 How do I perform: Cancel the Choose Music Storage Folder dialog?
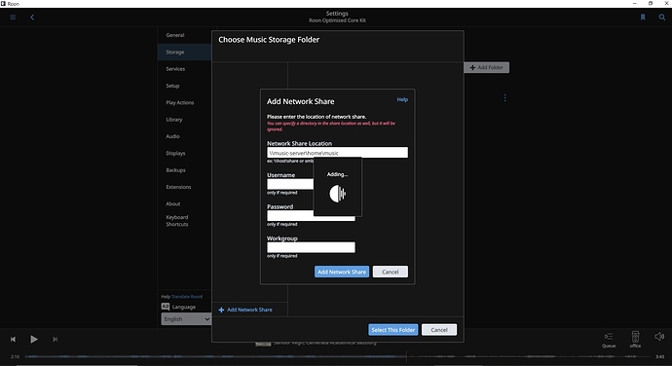[x=439, y=330]
